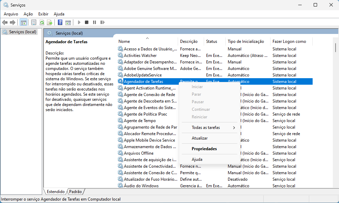The height and width of the screenshot is (203, 339).
Task: Click the gear icon beside Acesso a Dados de Usuário
Action: tap(121, 49)
